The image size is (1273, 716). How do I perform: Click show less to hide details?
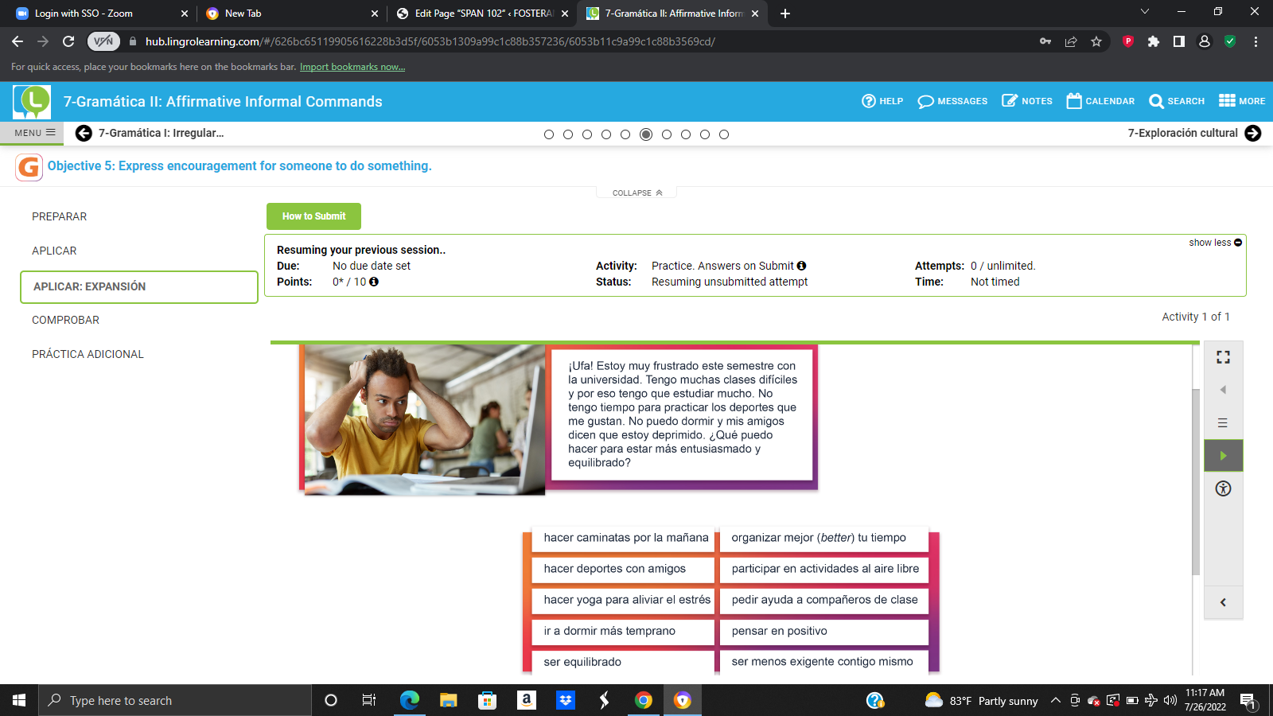1215,243
